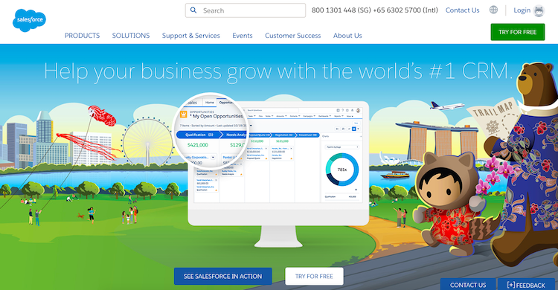The width and height of the screenshot is (558, 290).
Task: Click the white TRY FOR FREE button
Action: click(314, 276)
